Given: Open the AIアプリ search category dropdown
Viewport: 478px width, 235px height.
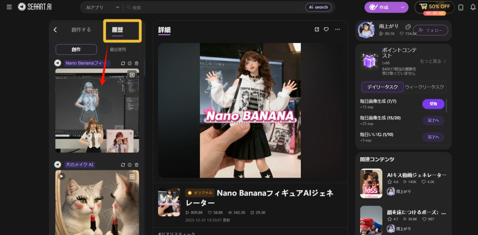Looking at the screenshot, I should [x=103, y=7].
